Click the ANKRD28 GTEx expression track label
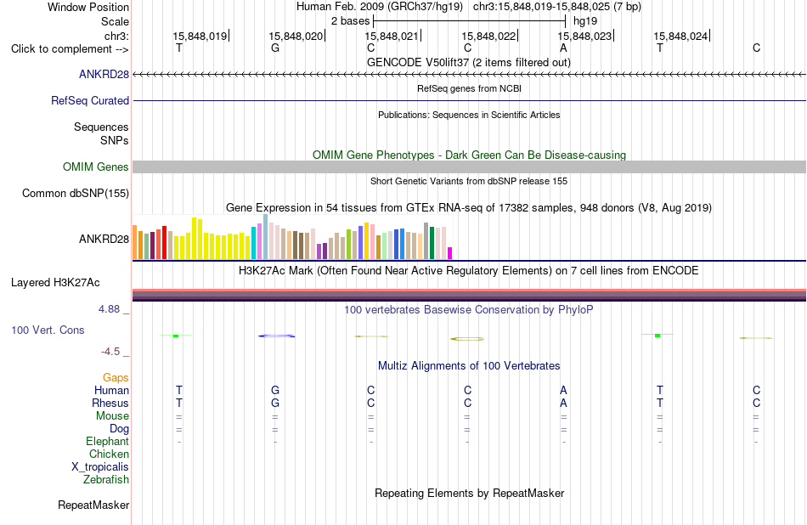Screen dimensions: 807x525 click(104, 239)
